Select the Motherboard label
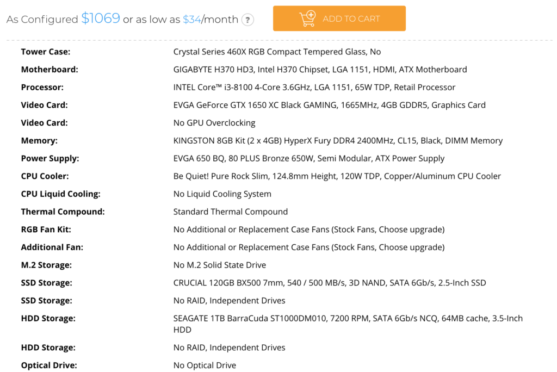557x372 pixels. (x=49, y=70)
